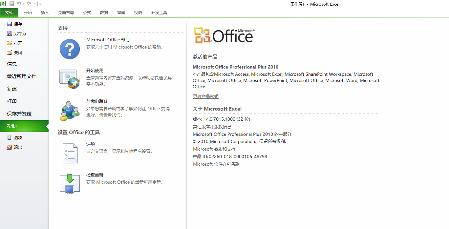Click the © 2010 Microsoft Corporation copyright text
Screen dimensions: 449x229
[x=240, y=141]
